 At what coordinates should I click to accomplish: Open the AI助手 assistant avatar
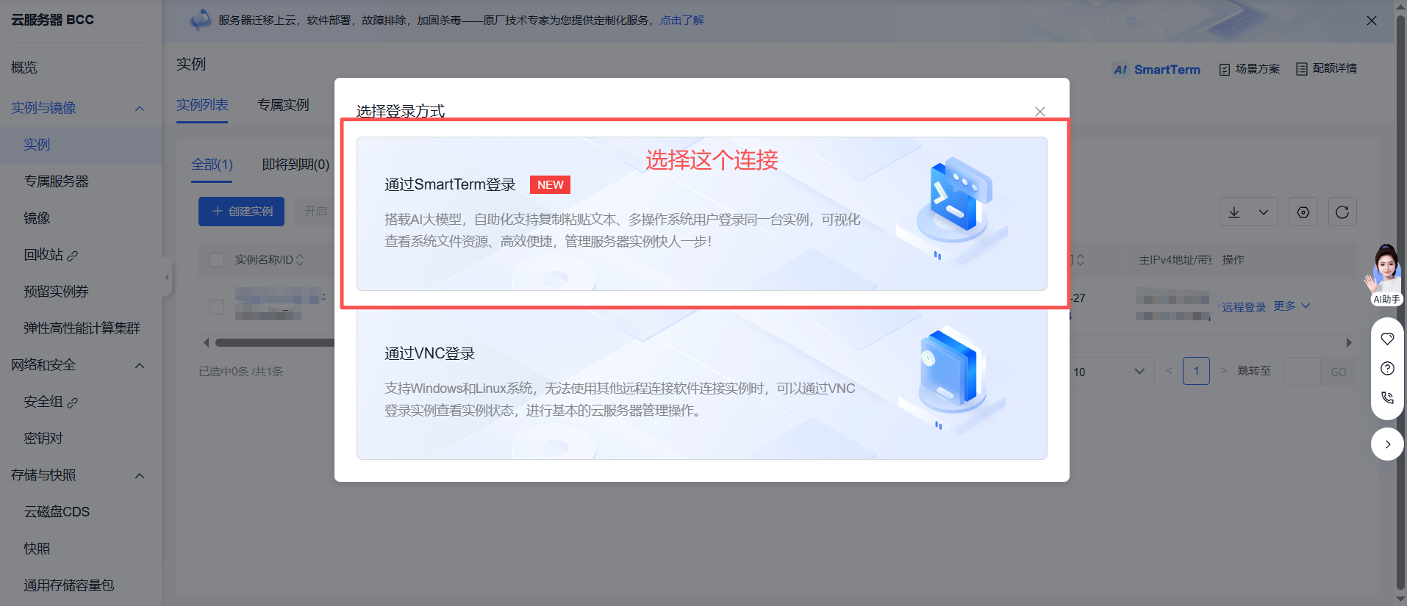pyautogui.click(x=1385, y=275)
